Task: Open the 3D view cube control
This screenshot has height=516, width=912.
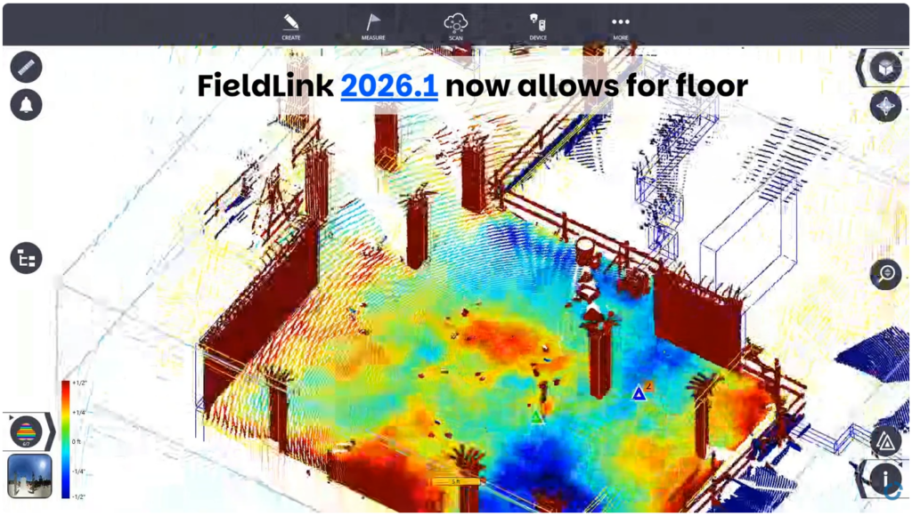Action: [885, 68]
